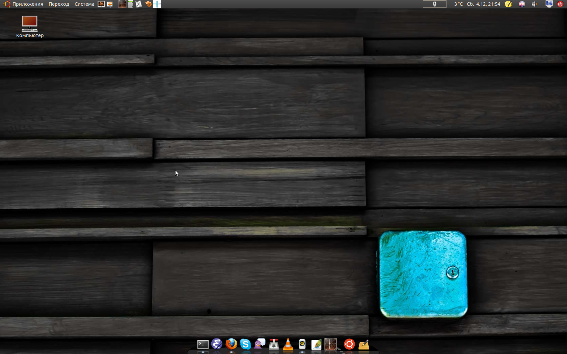Viewport: 567px width, 354px height.
Task: Open the yellow sticky notes tray icon
Action: pos(508,4)
